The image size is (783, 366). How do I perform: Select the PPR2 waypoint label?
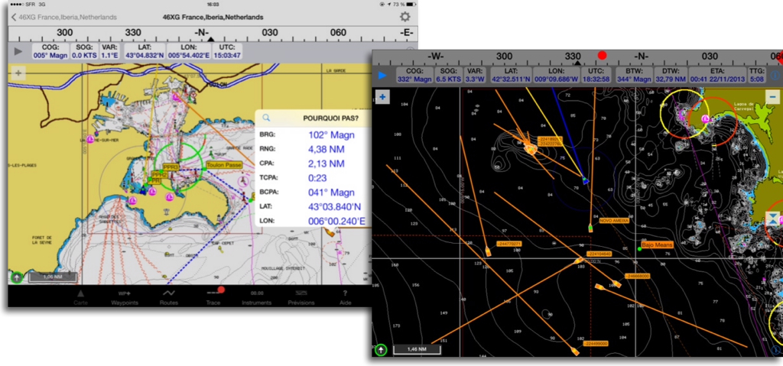[159, 175]
